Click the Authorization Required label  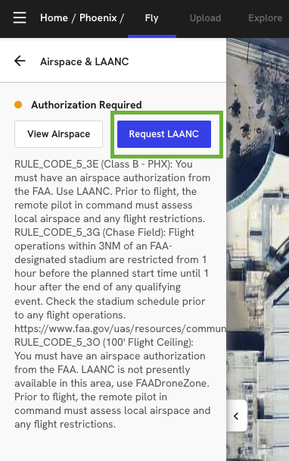coord(86,105)
